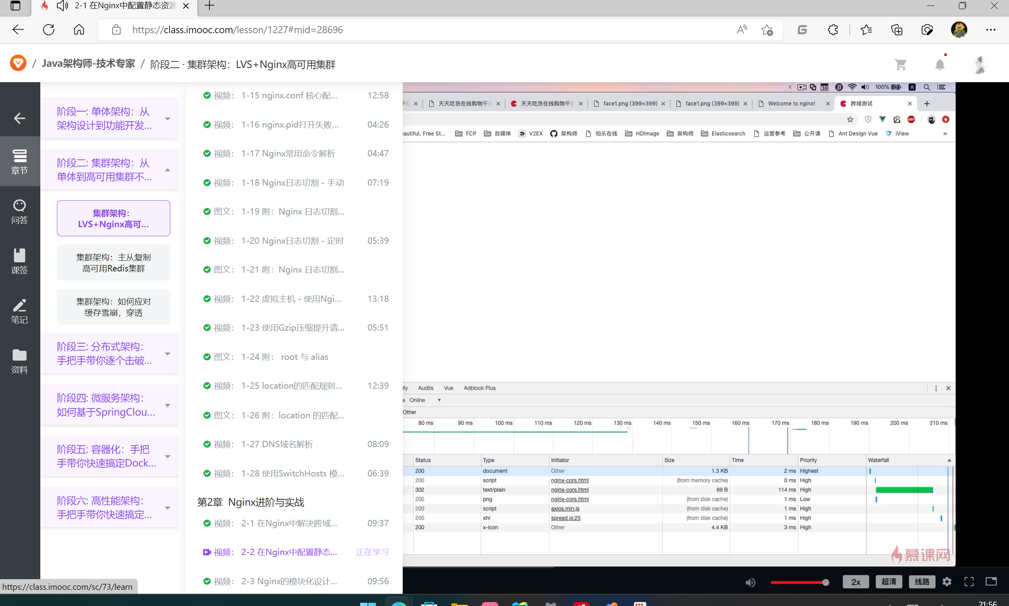Expand 阶段一 单体架构 section
This screenshot has width=1009, height=606.
click(x=168, y=119)
